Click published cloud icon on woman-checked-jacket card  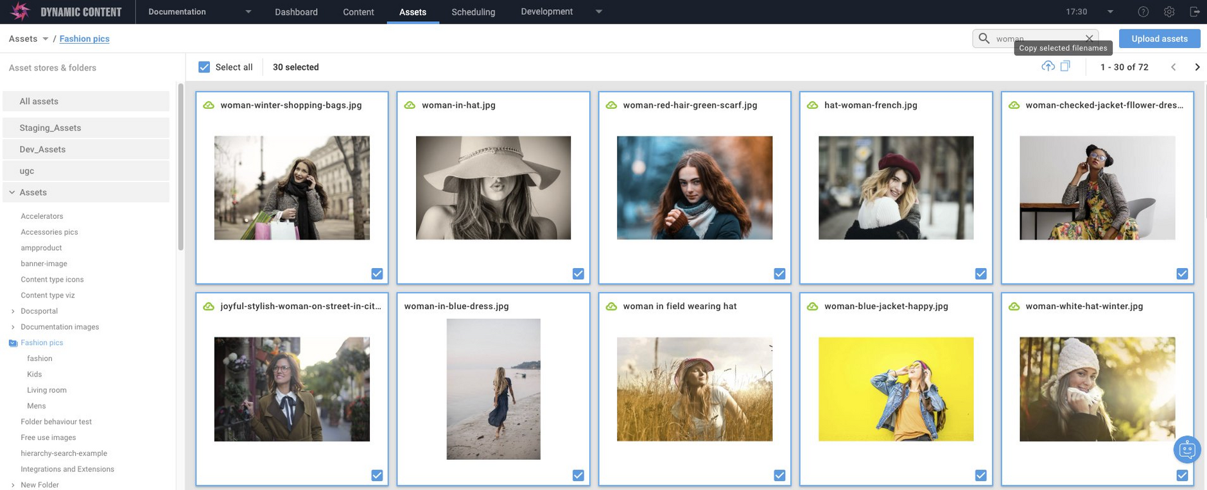[1014, 105]
